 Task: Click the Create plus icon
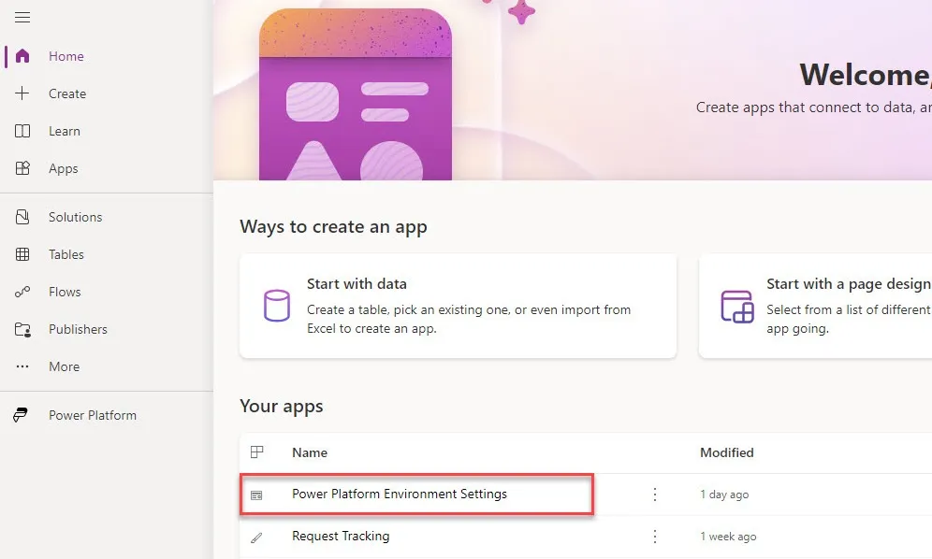(22, 93)
